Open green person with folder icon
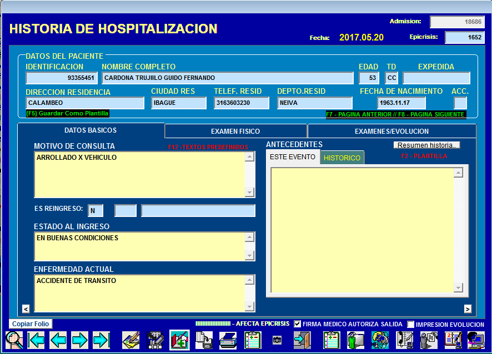Viewport: 492px width, 354px height. click(x=356, y=340)
